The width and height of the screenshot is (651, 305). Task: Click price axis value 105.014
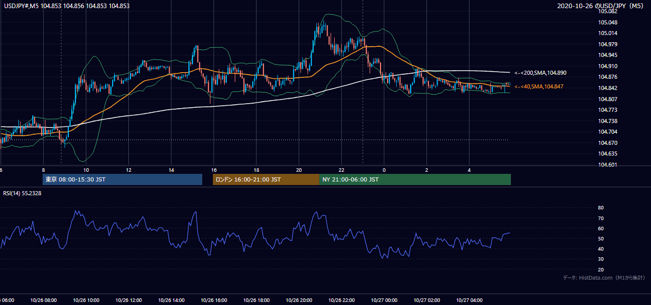pos(608,34)
